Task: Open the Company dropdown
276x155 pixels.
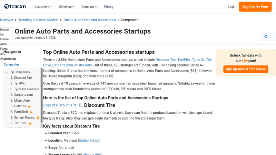Action: coord(89,7)
